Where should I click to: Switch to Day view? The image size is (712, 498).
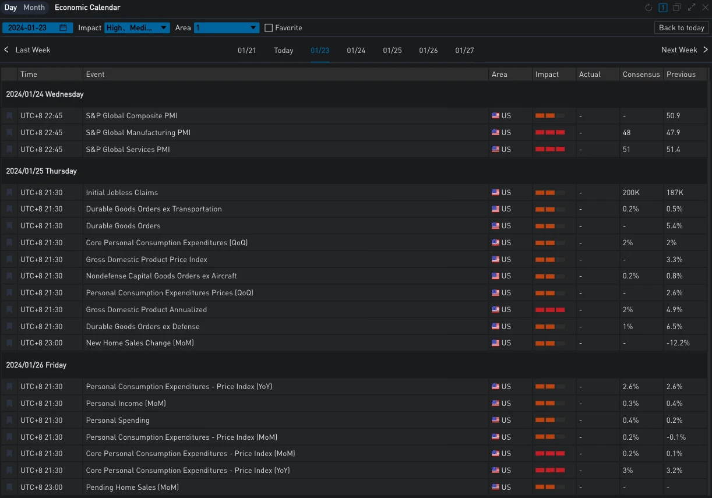tap(10, 8)
